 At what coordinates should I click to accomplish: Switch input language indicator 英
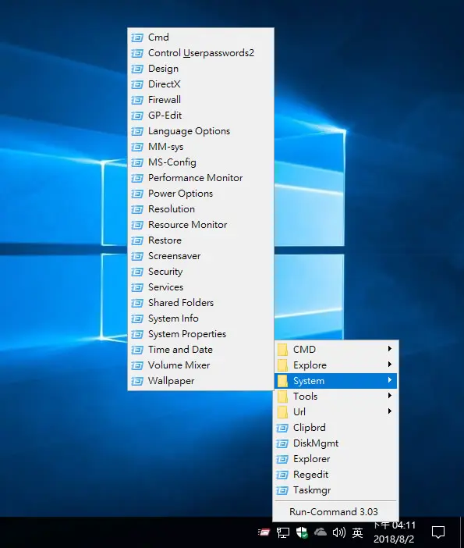click(x=357, y=532)
